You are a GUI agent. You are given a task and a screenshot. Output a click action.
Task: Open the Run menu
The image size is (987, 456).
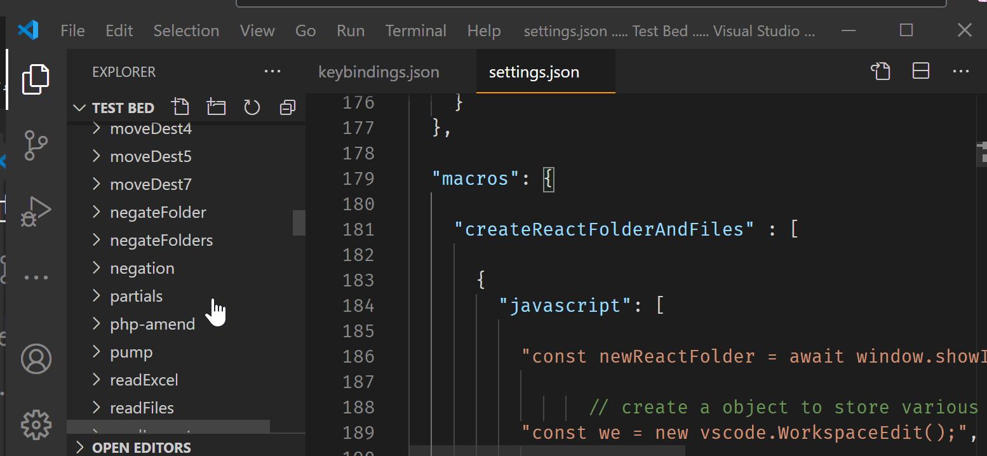tap(351, 30)
